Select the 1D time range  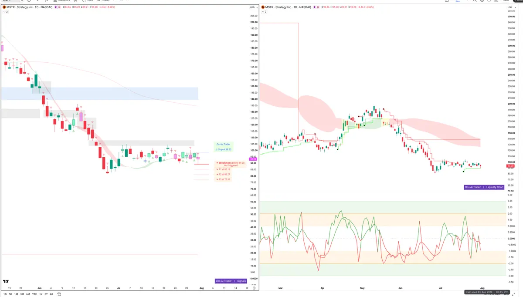pyautogui.click(x=5, y=294)
